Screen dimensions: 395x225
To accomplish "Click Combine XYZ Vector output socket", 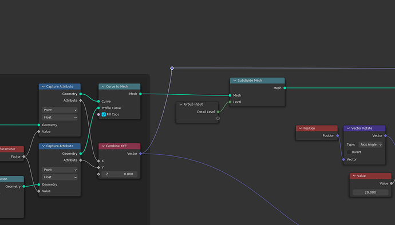I will 140,154.
